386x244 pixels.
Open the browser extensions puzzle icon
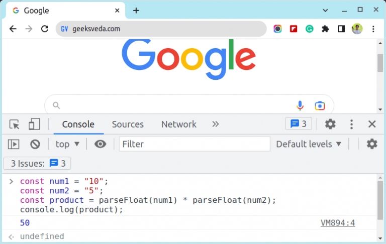(325, 29)
